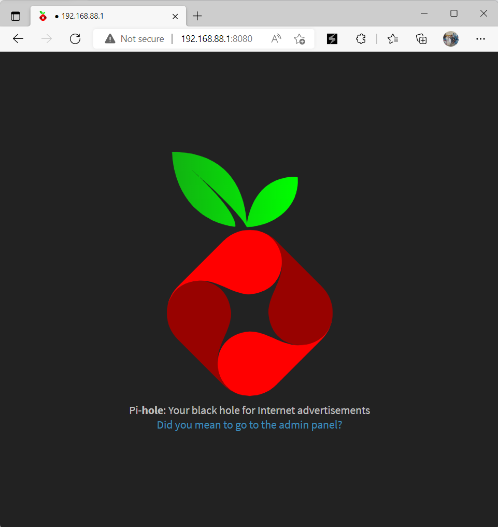498x527 pixels.
Task: Add this page to favorites
Action: pyautogui.click(x=300, y=39)
